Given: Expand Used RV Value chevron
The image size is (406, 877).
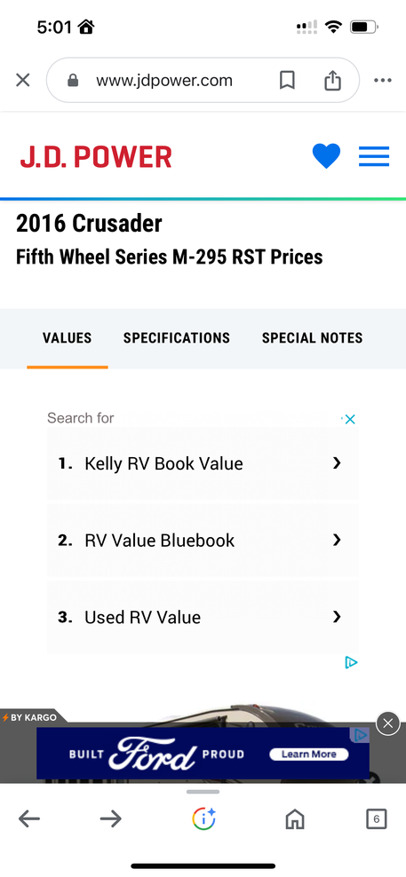Looking at the screenshot, I should coord(337,616).
